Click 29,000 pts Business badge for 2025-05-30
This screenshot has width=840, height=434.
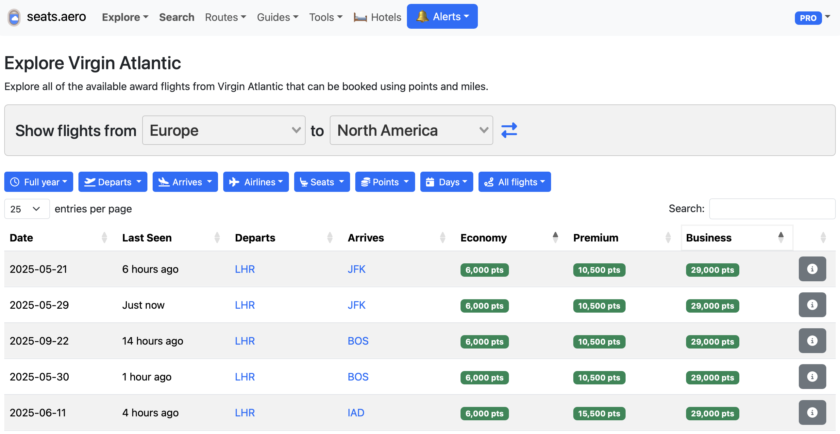713,378
